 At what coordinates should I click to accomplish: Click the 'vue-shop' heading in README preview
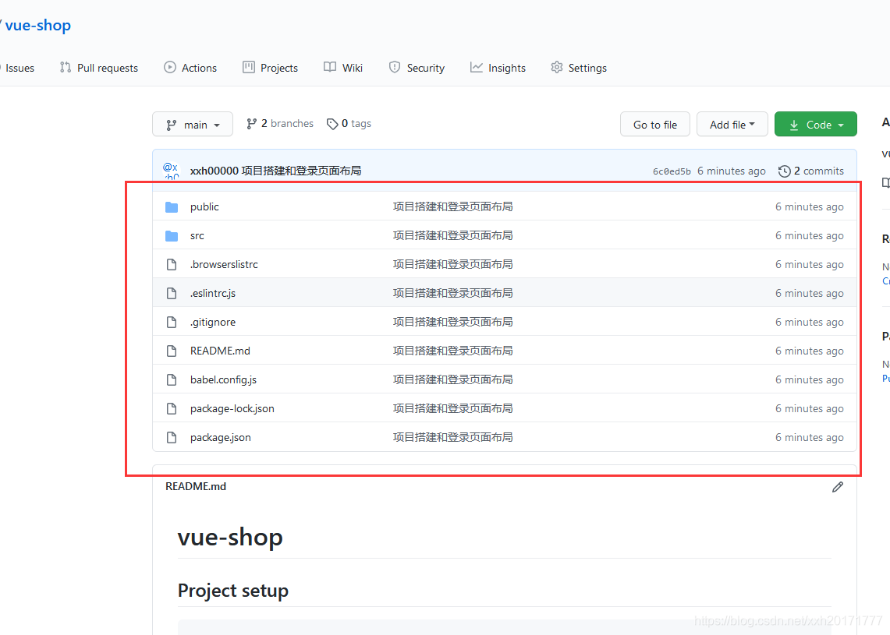(230, 537)
